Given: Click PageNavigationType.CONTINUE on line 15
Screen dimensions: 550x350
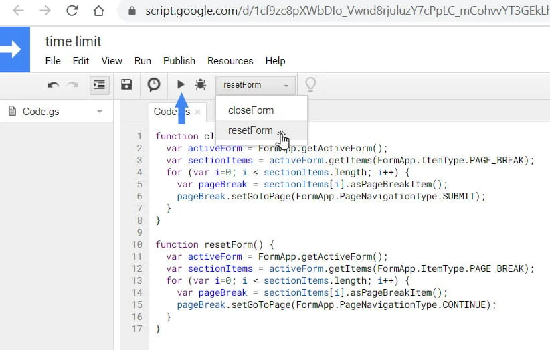Looking at the screenshot, I should (412, 304).
